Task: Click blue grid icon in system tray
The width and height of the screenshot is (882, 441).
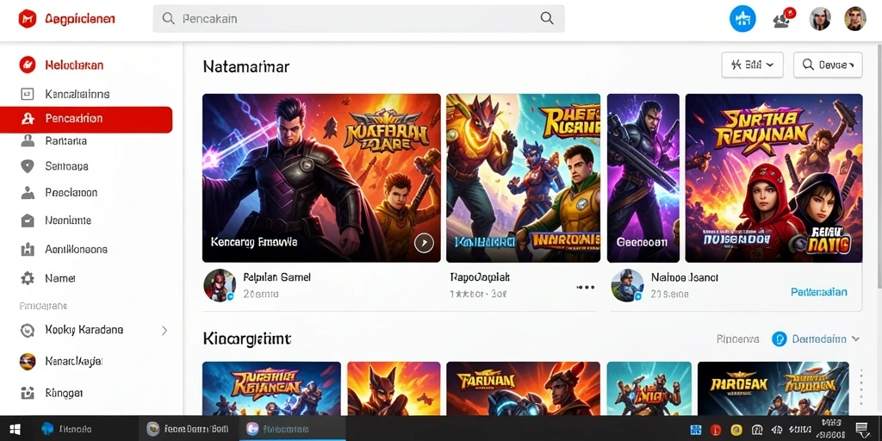Action: coord(695,430)
